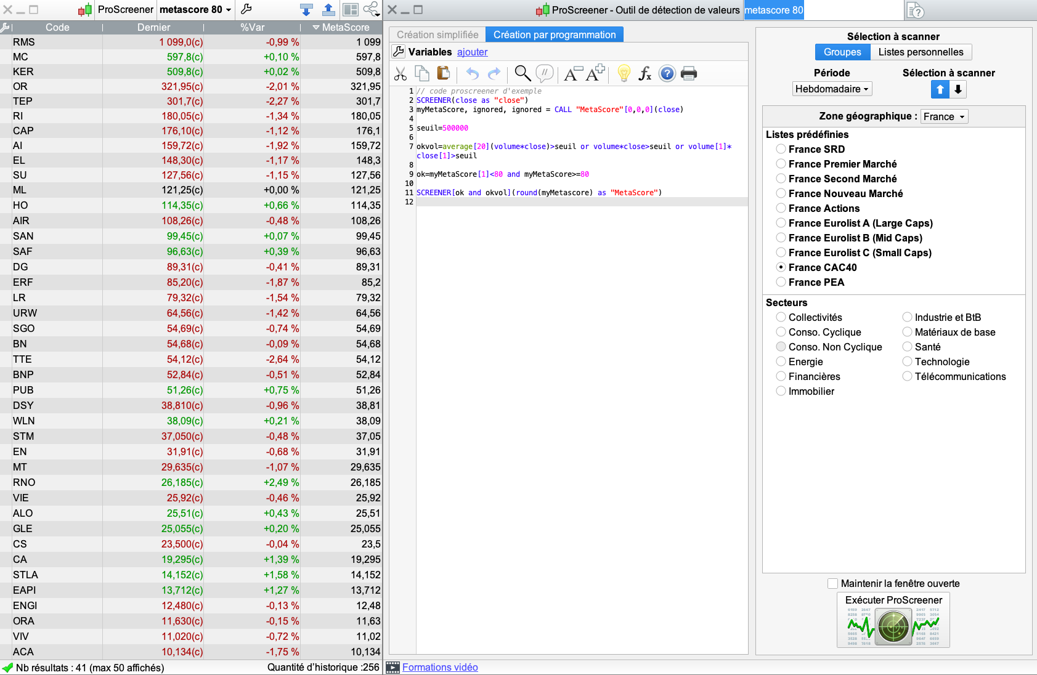The width and height of the screenshot is (1037, 675).
Task: Open the magnifier search tool
Action: (523, 74)
